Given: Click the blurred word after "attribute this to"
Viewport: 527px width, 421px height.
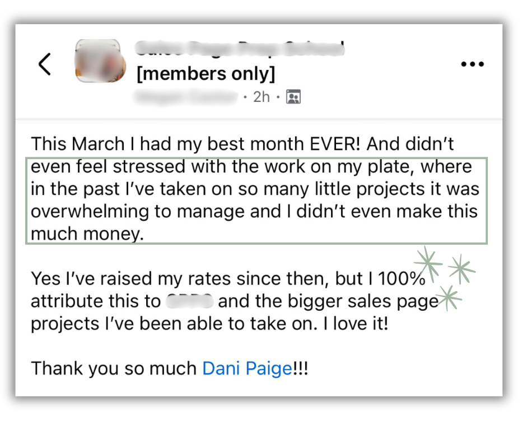Looking at the screenshot, I should point(189,301).
